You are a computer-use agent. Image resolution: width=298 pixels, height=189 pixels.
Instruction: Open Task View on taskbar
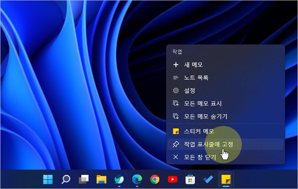[x=84, y=179]
